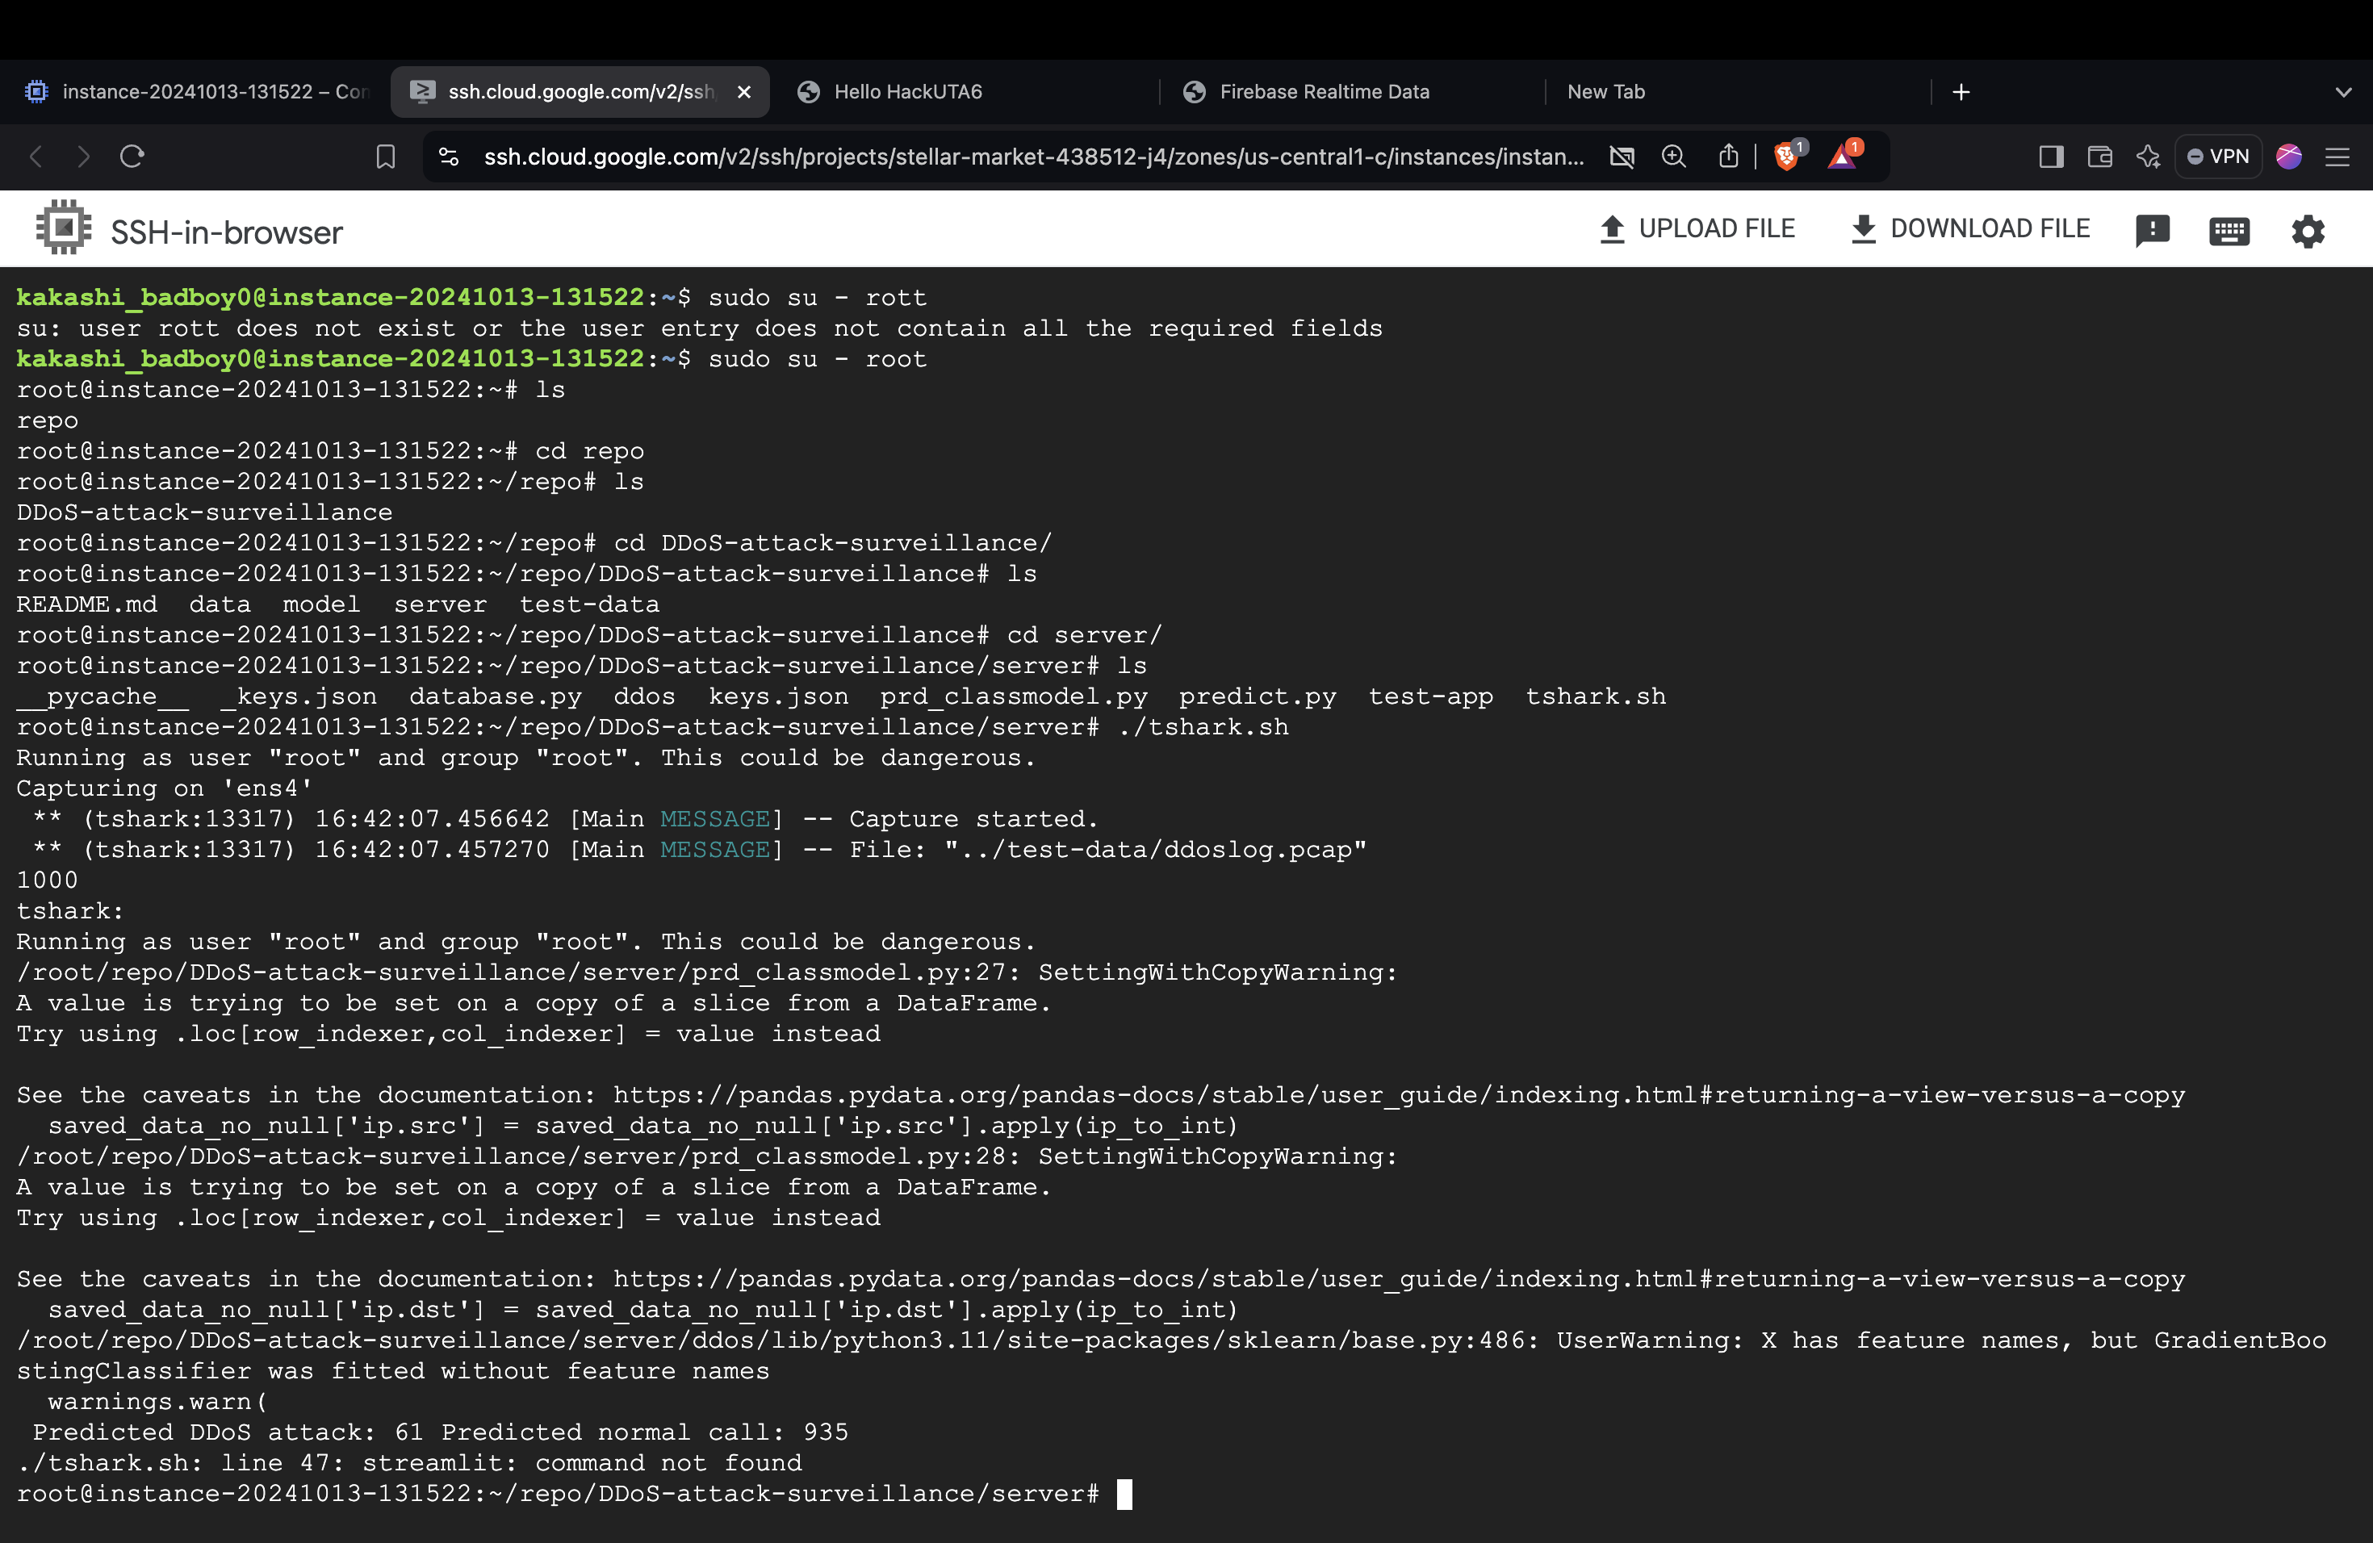The width and height of the screenshot is (2373, 1543).
Task: Open SSH-in-browser settings gear
Action: (2307, 232)
